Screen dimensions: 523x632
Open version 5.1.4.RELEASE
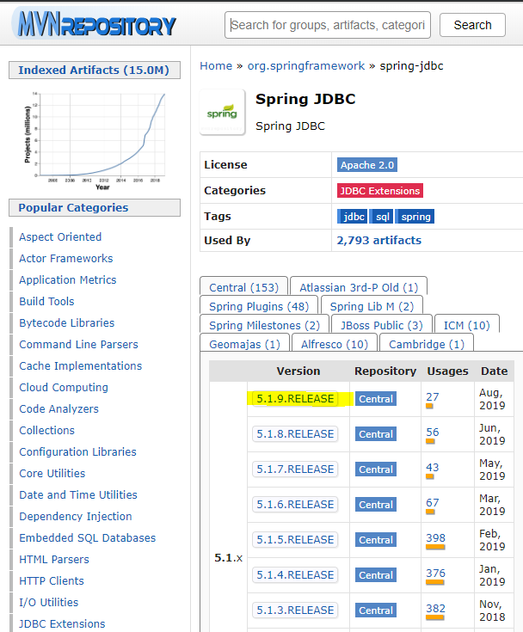coord(295,574)
